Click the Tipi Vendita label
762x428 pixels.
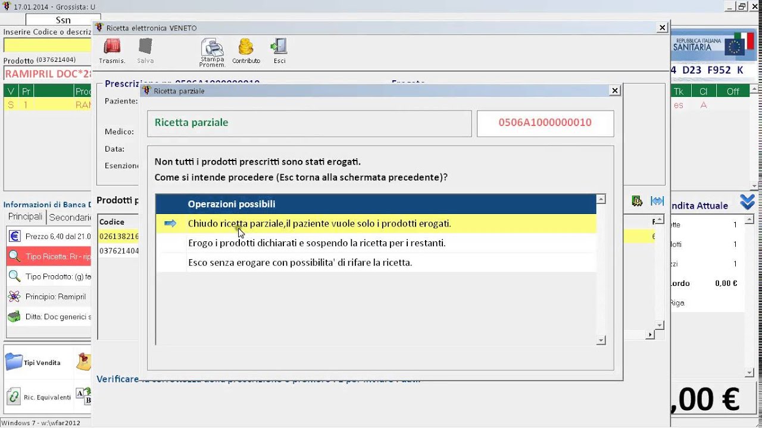point(42,363)
